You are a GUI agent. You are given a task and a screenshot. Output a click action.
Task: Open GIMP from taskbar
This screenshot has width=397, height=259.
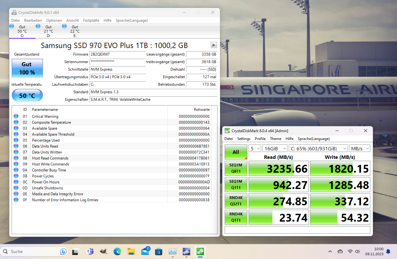[104, 251]
